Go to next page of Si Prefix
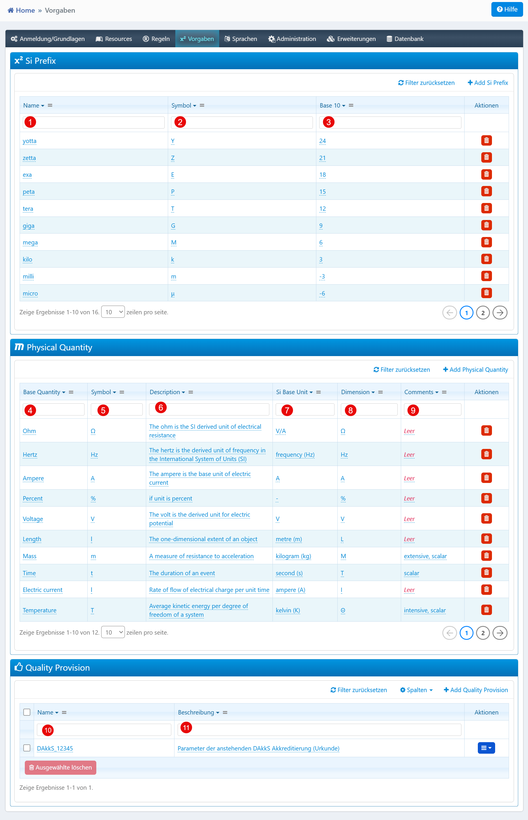The width and height of the screenshot is (528, 820). point(499,313)
